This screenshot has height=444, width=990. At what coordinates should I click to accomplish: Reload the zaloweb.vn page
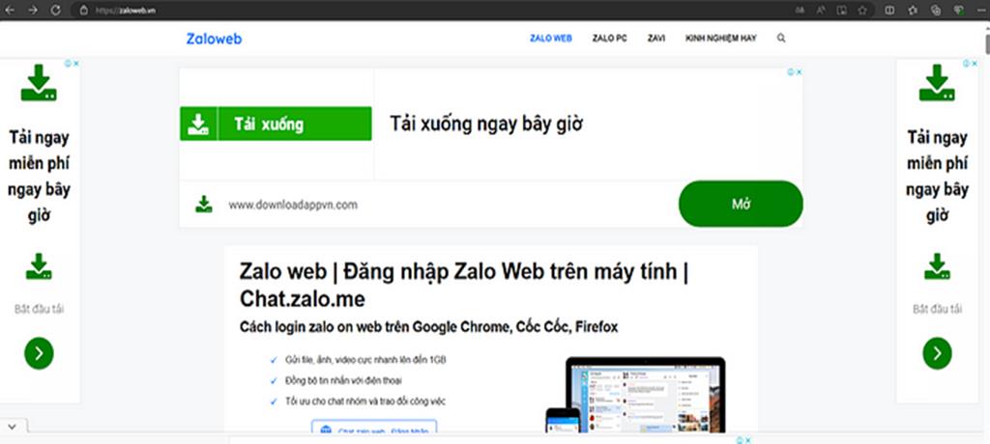55,10
